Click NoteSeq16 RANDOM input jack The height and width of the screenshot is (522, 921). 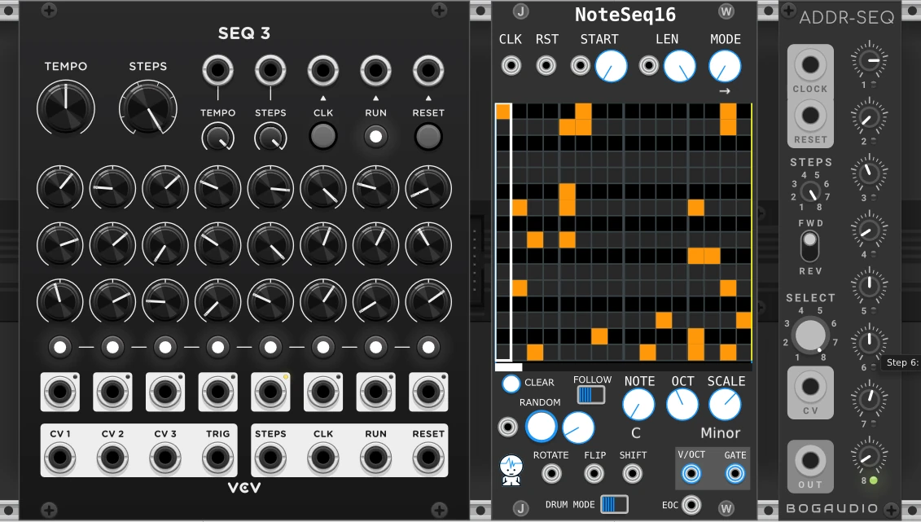[508, 427]
